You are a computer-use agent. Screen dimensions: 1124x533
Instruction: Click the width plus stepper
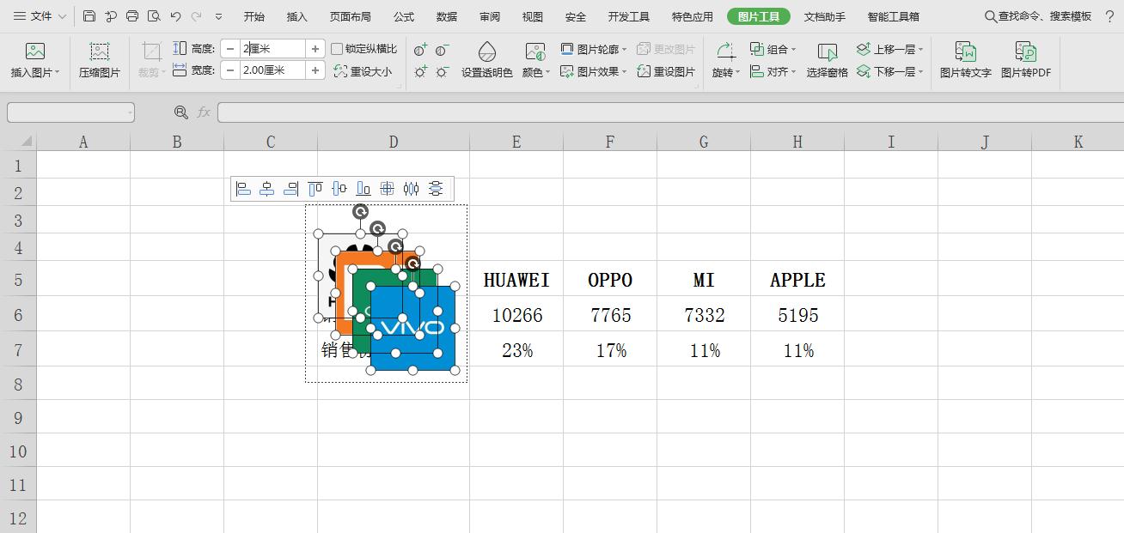[315, 70]
